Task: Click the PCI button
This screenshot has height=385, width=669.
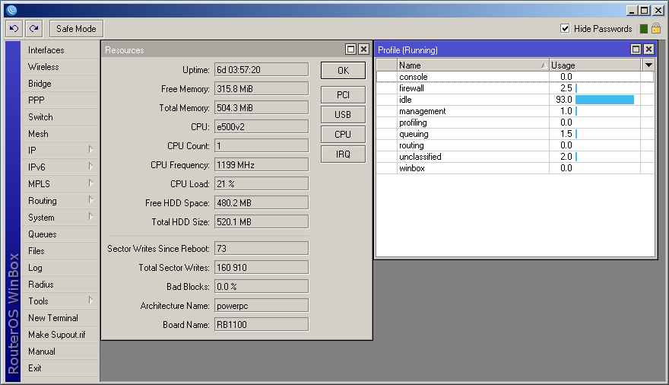Action: click(343, 95)
